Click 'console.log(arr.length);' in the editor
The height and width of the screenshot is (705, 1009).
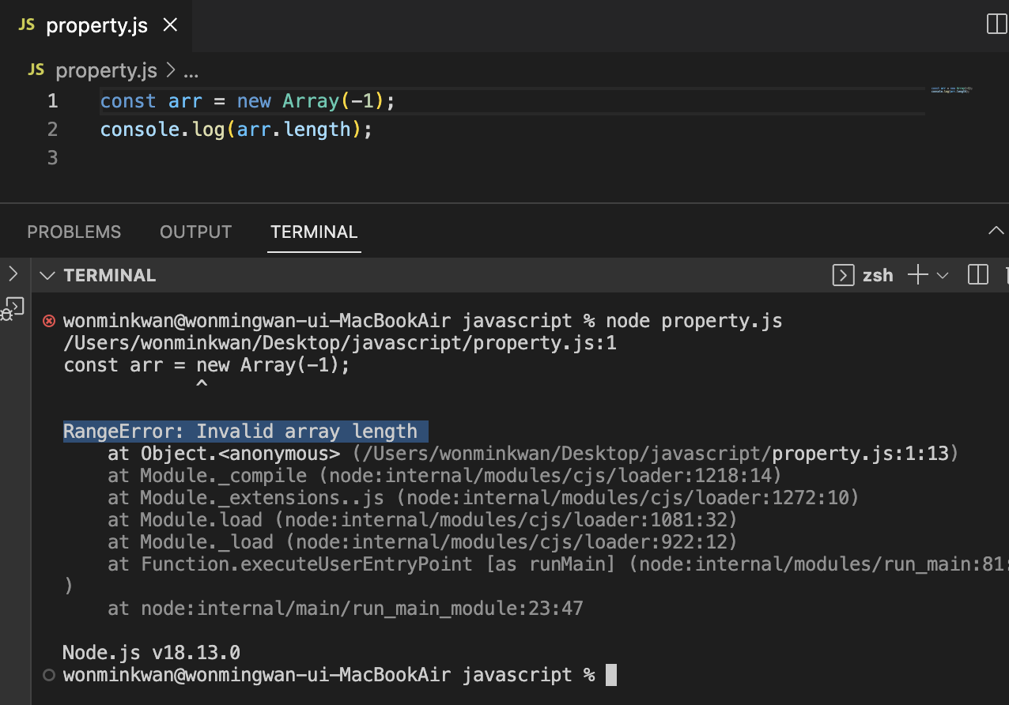(x=236, y=129)
